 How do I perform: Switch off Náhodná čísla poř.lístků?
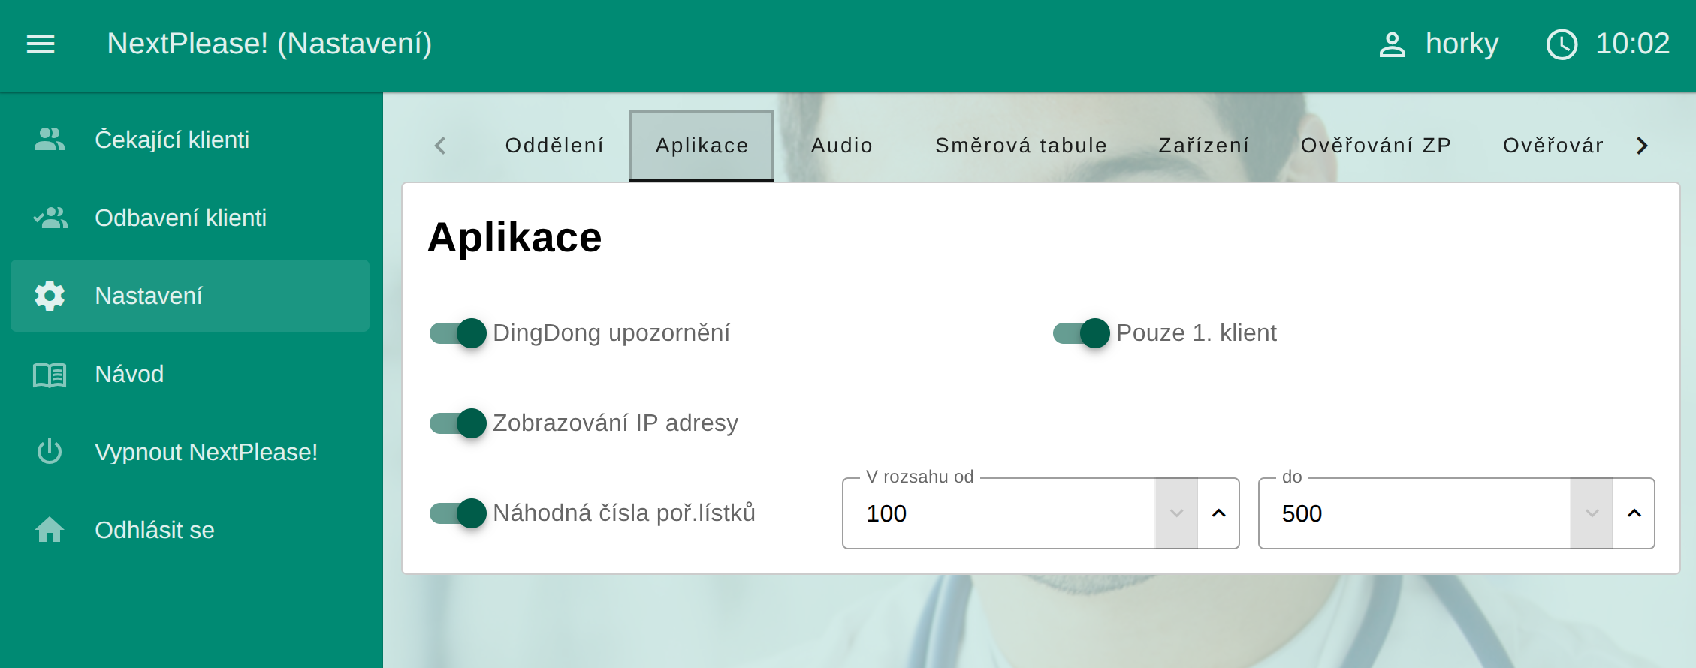tap(458, 513)
